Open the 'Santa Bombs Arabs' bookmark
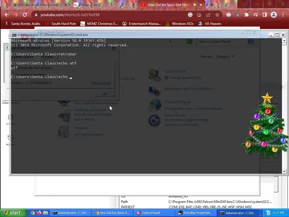 23,24
